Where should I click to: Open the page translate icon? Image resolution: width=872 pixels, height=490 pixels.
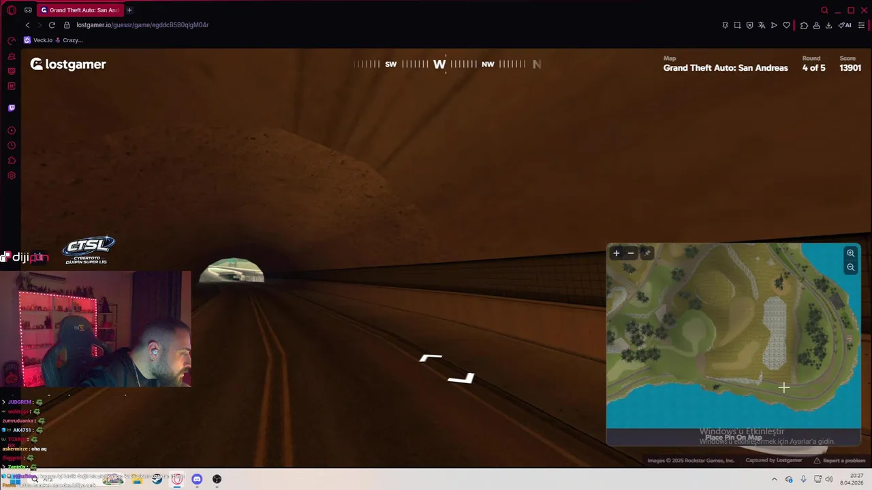coord(762,25)
